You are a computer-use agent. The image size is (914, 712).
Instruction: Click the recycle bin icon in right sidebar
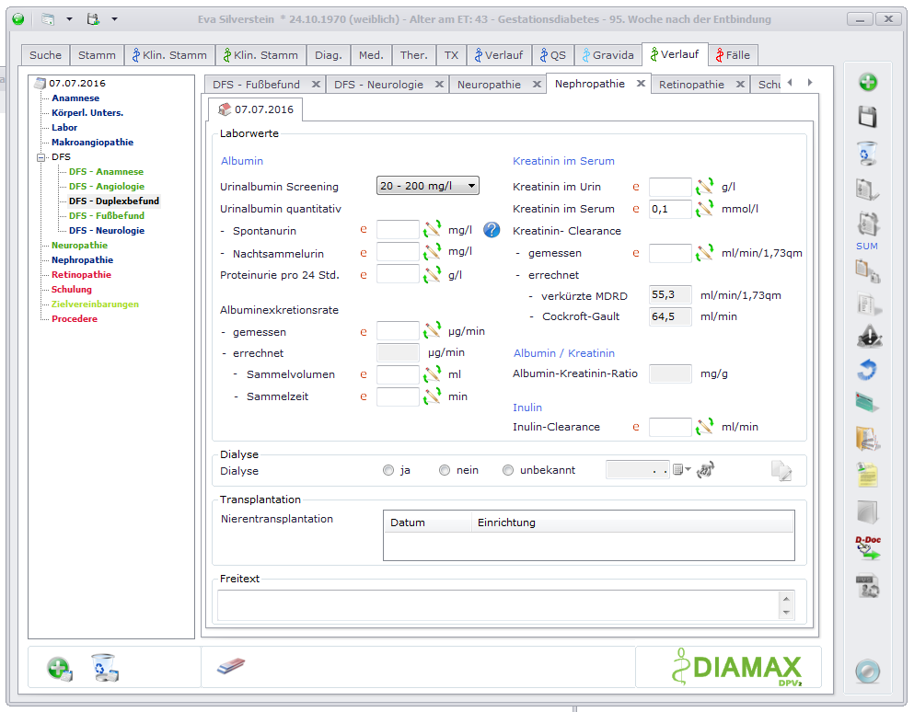pos(868,154)
